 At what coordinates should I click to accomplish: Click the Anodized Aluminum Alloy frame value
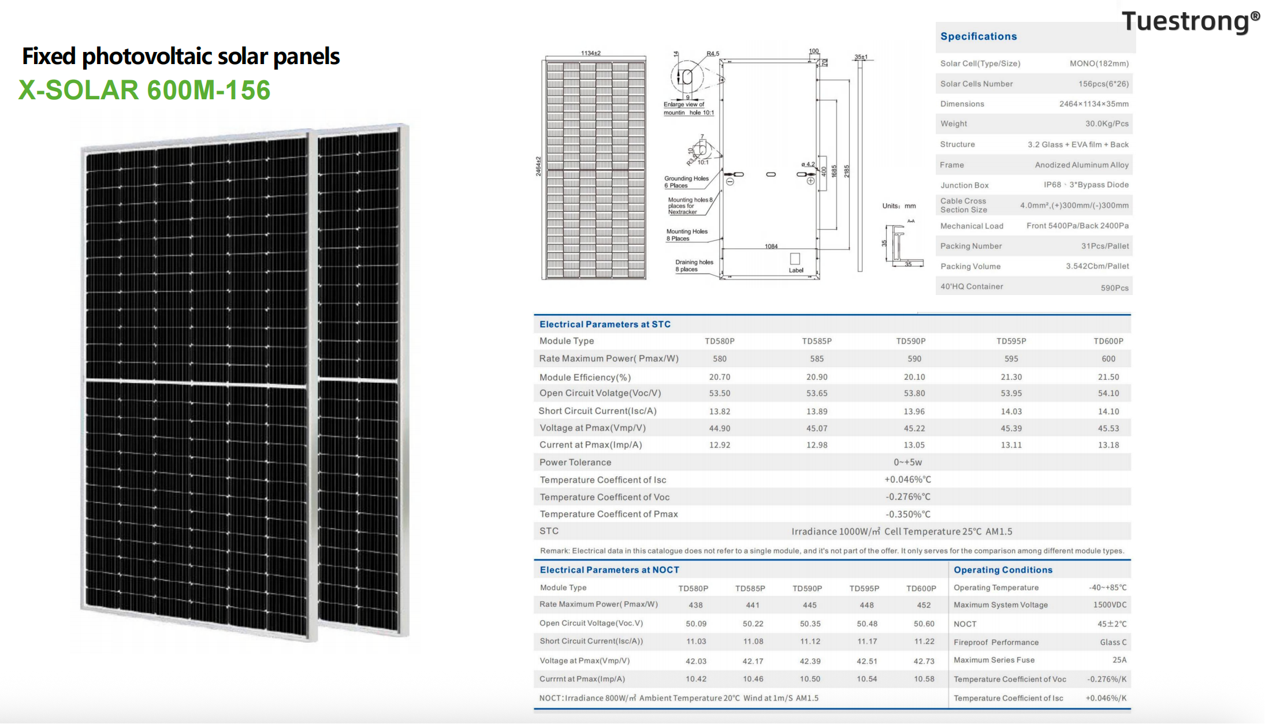[1081, 165]
